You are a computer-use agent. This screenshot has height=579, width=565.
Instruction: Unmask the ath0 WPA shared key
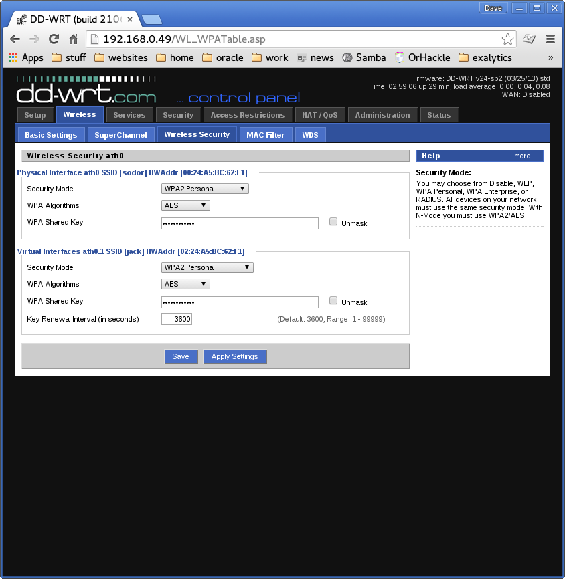333,221
